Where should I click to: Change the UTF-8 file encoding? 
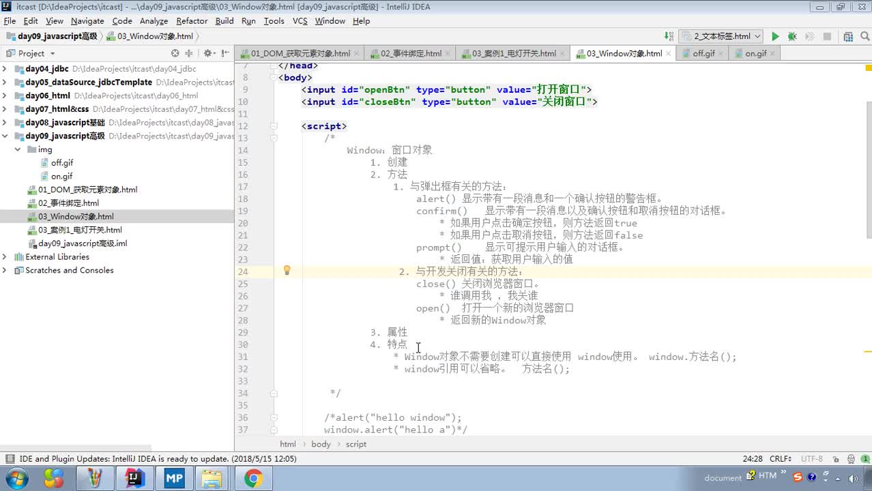(x=812, y=459)
